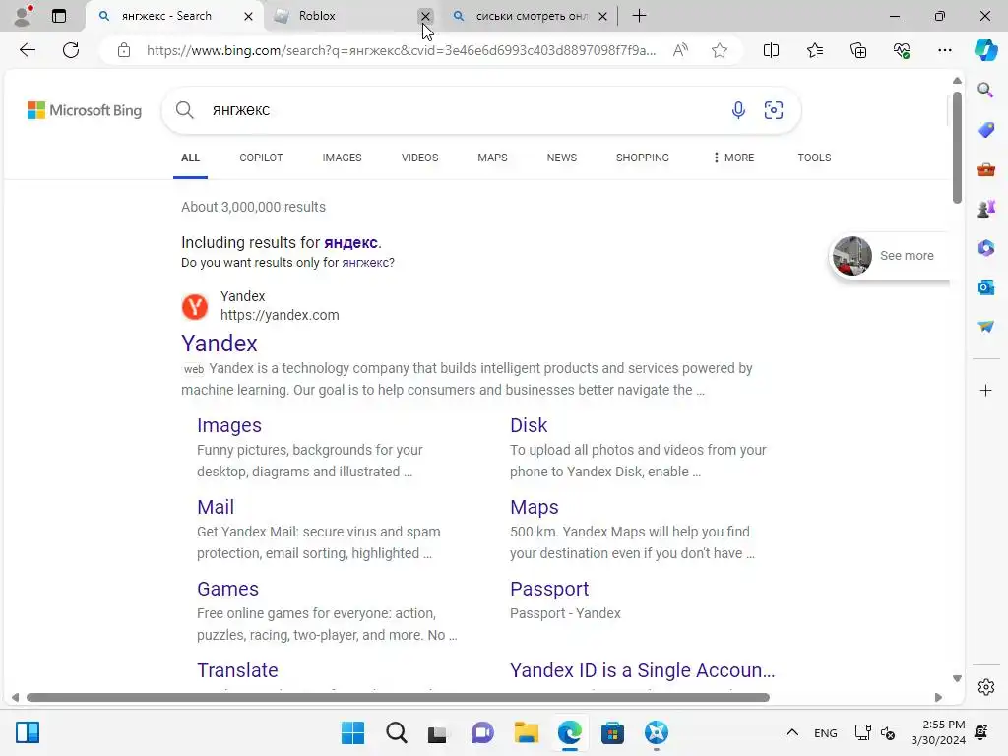Screen dimensions: 1008x756
Task: Open sidebar settings gear
Action: point(986,687)
